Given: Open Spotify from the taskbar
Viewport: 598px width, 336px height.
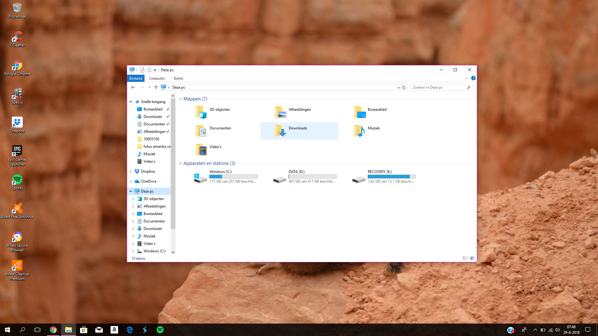Looking at the screenshot, I should (160, 330).
